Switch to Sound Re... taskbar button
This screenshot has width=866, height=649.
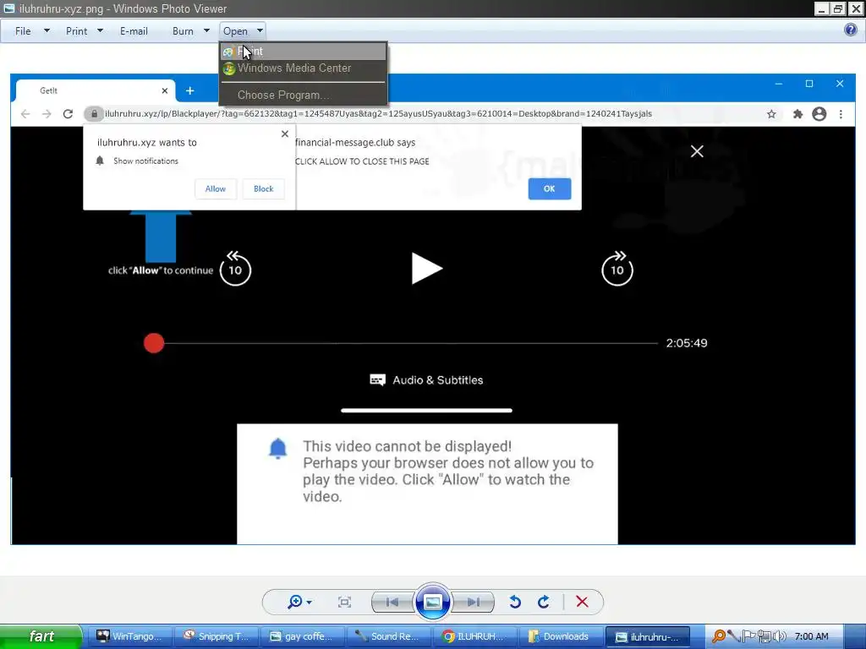coord(388,636)
